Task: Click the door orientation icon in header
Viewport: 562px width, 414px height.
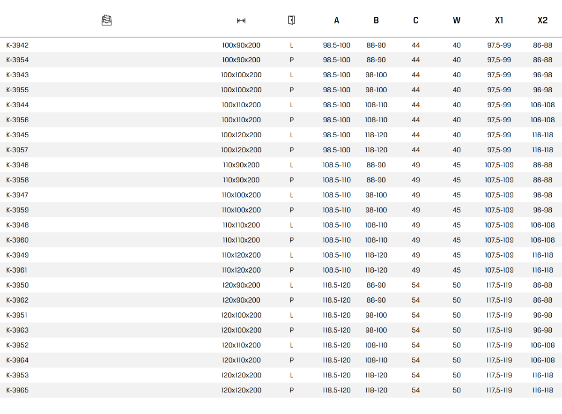Action: pyautogui.click(x=291, y=20)
